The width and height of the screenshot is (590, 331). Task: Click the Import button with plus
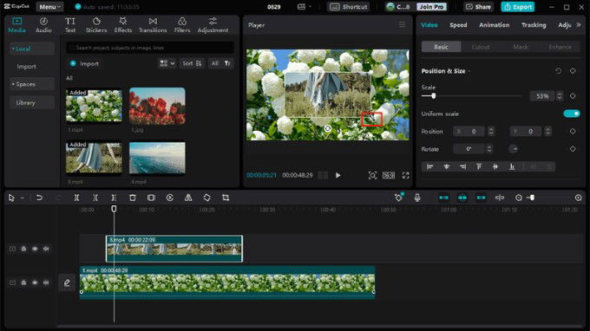point(84,63)
